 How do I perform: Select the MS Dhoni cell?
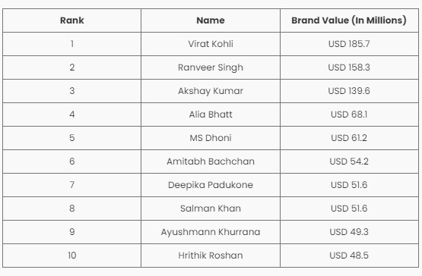[x=211, y=138]
